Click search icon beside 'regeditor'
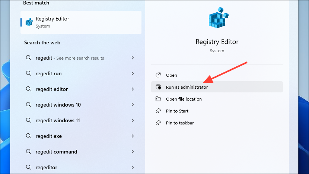 tap(29, 167)
